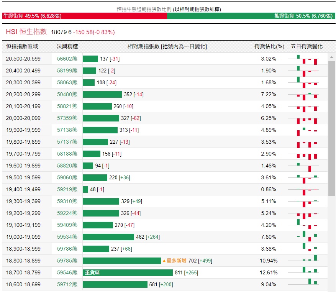Click the green 熊證街貨 50.5% bar
Screen dimensions: 336x292
pos(251,16)
